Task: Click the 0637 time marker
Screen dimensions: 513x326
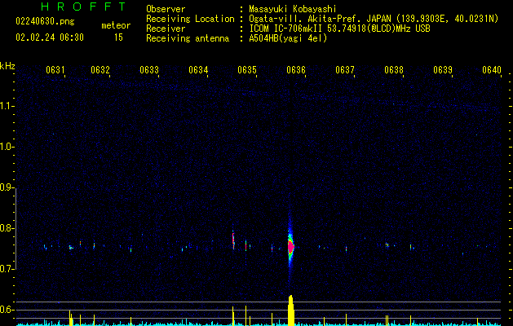Action: pos(345,70)
